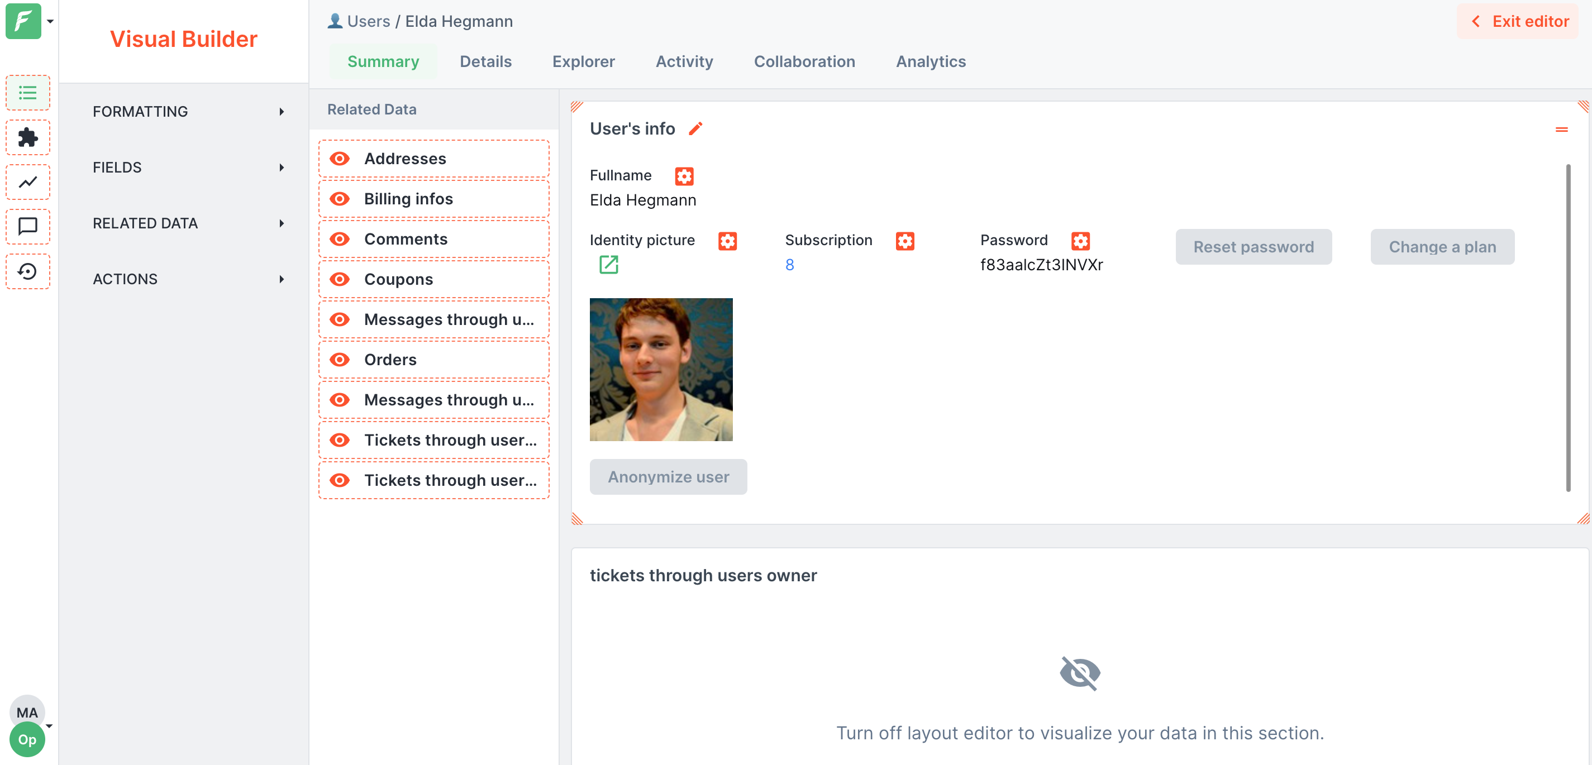Click Elda Hegmann's identity picture thumbnail

pos(661,370)
